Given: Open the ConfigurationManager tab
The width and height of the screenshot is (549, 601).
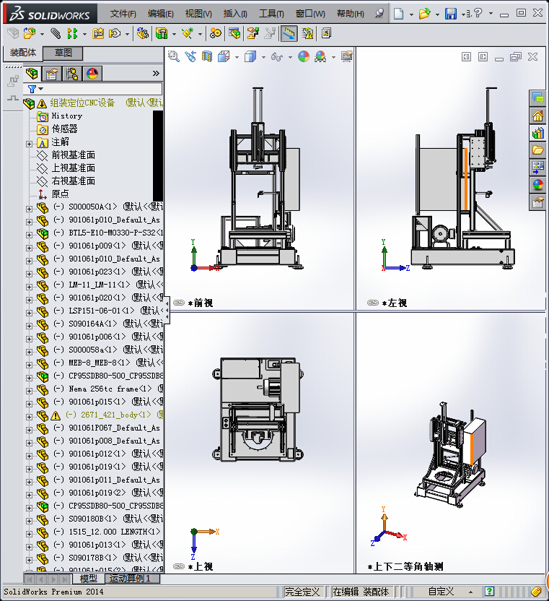Looking at the screenshot, I should (72, 74).
